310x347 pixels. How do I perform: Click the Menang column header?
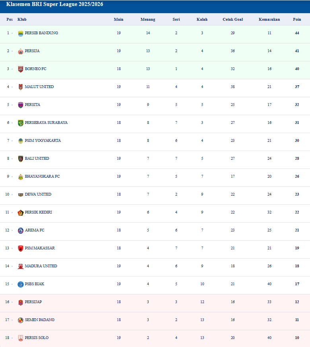point(148,20)
